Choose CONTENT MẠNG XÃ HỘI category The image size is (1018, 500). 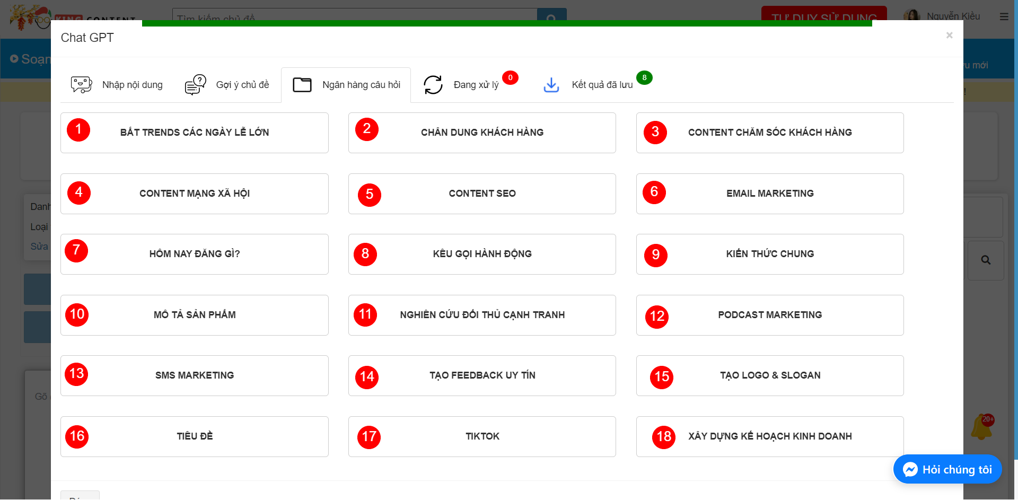[195, 194]
